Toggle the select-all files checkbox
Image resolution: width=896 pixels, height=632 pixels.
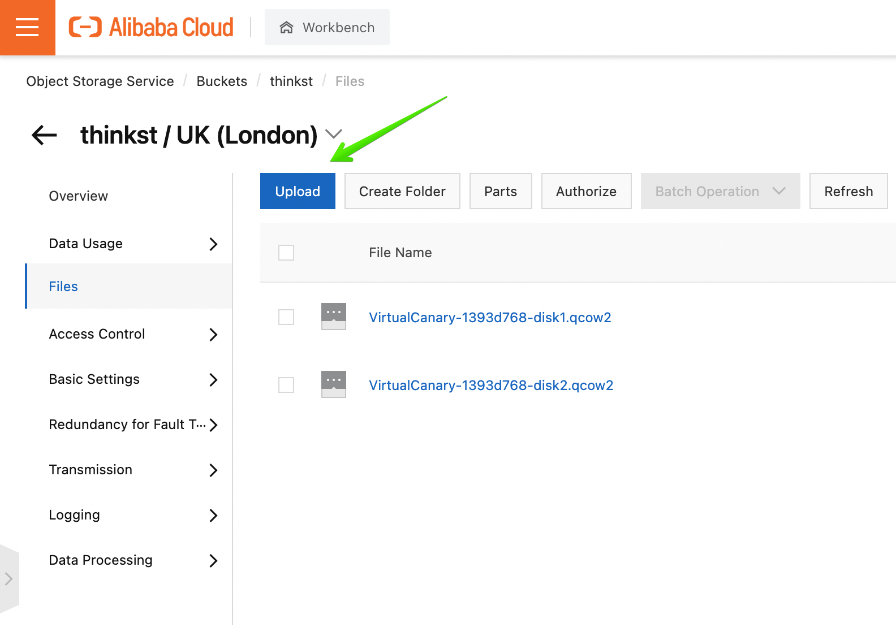pos(286,253)
